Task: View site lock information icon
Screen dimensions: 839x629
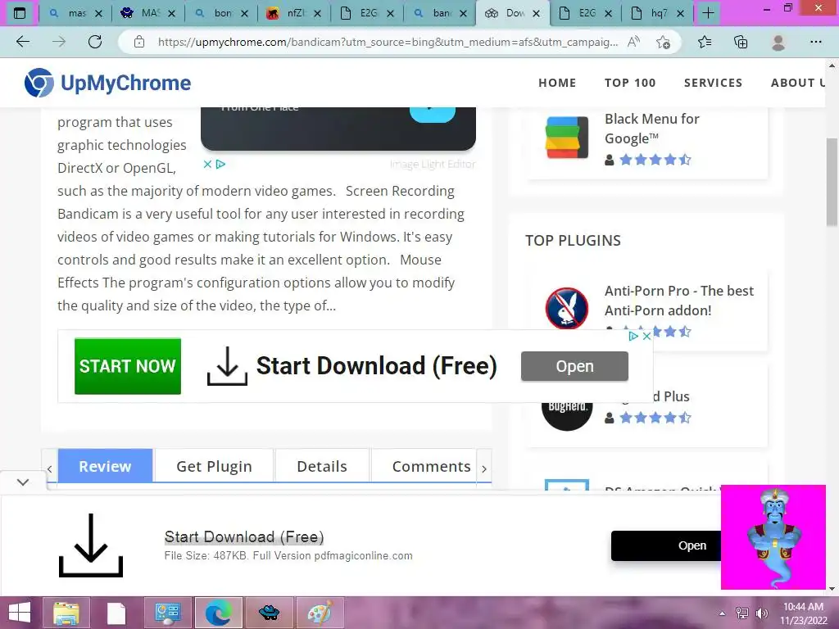Action: (x=139, y=42)
